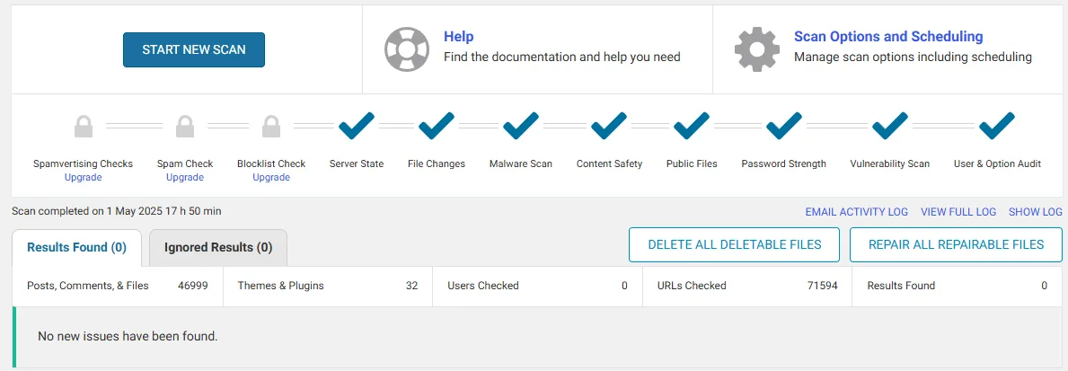Click the Spamvertising Checks lock icon

click(x=84, y=126)
